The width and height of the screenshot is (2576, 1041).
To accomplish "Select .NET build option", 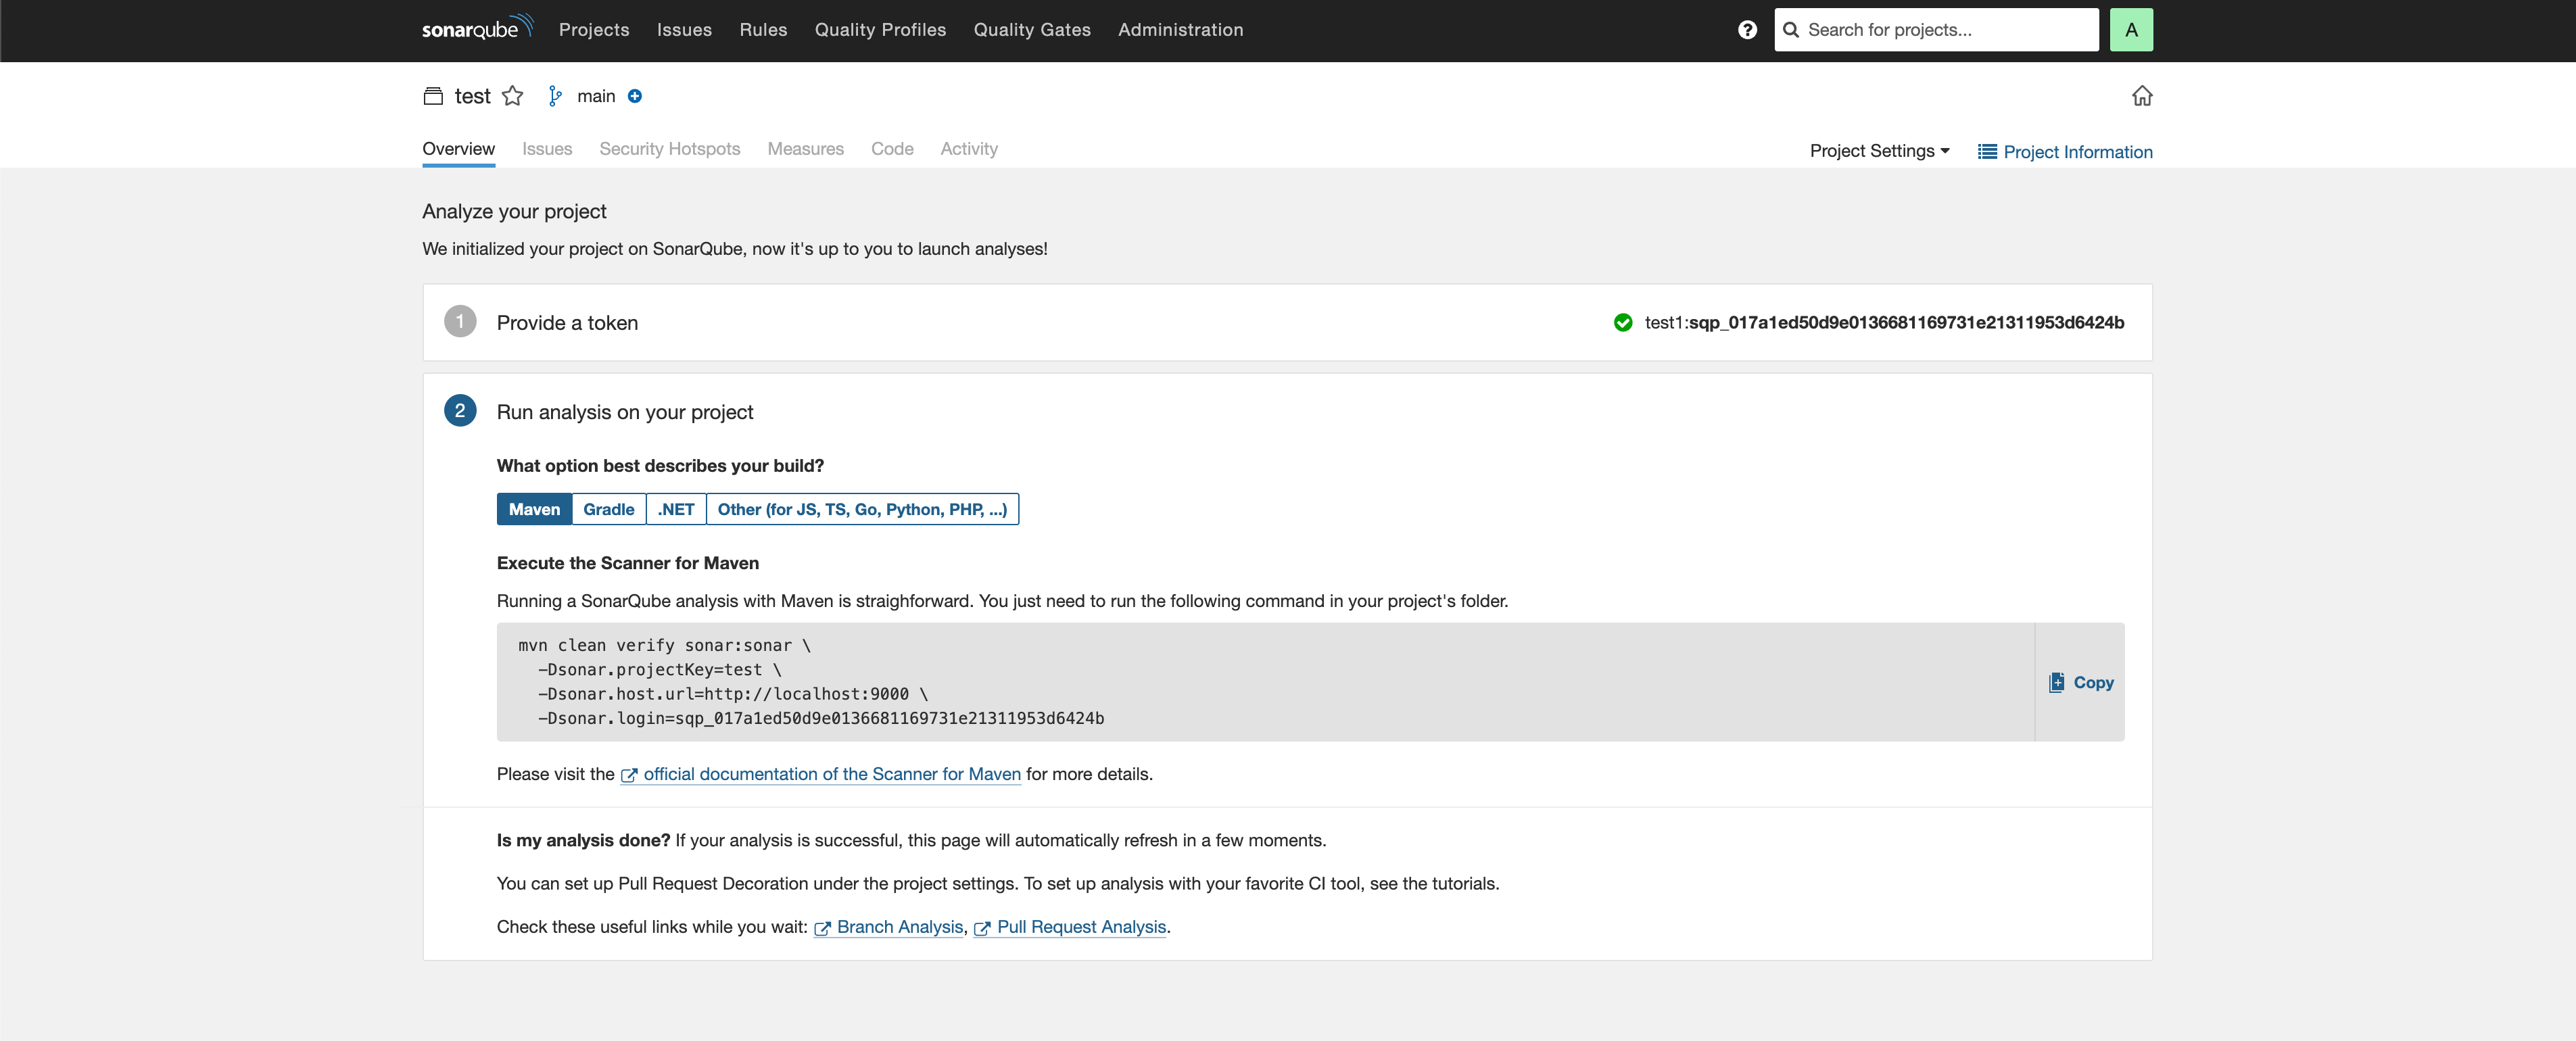I will [x=675, y=509].
